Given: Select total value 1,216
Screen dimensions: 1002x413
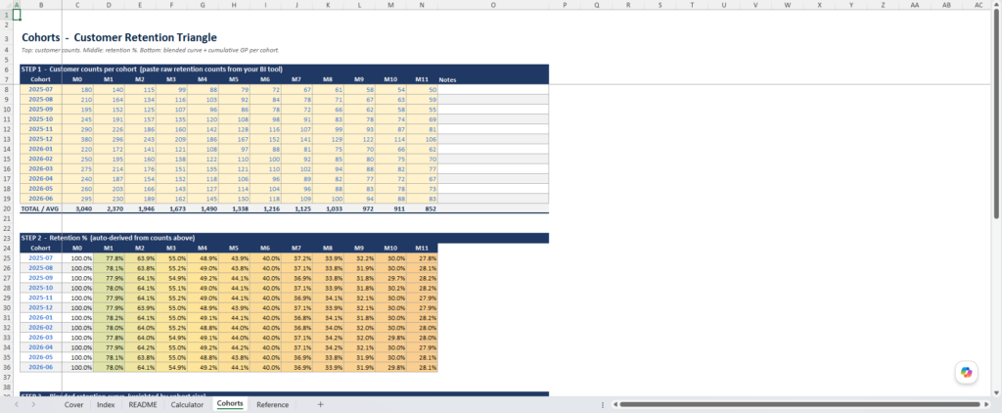Looking at the screenshot, I should click(266, 208).
